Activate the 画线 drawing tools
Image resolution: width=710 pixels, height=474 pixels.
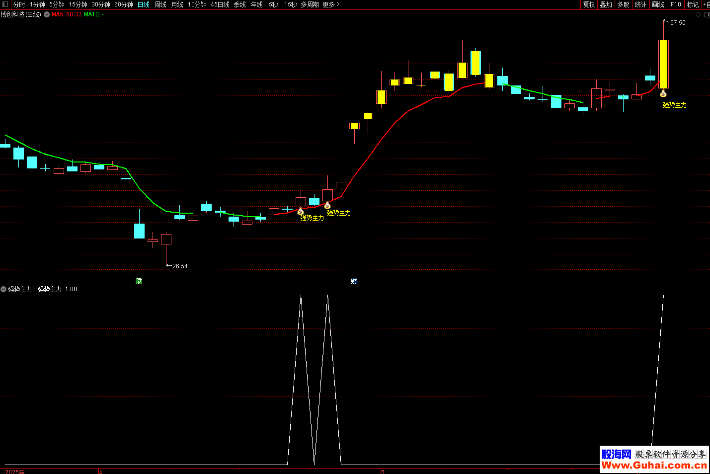(658, 4)
